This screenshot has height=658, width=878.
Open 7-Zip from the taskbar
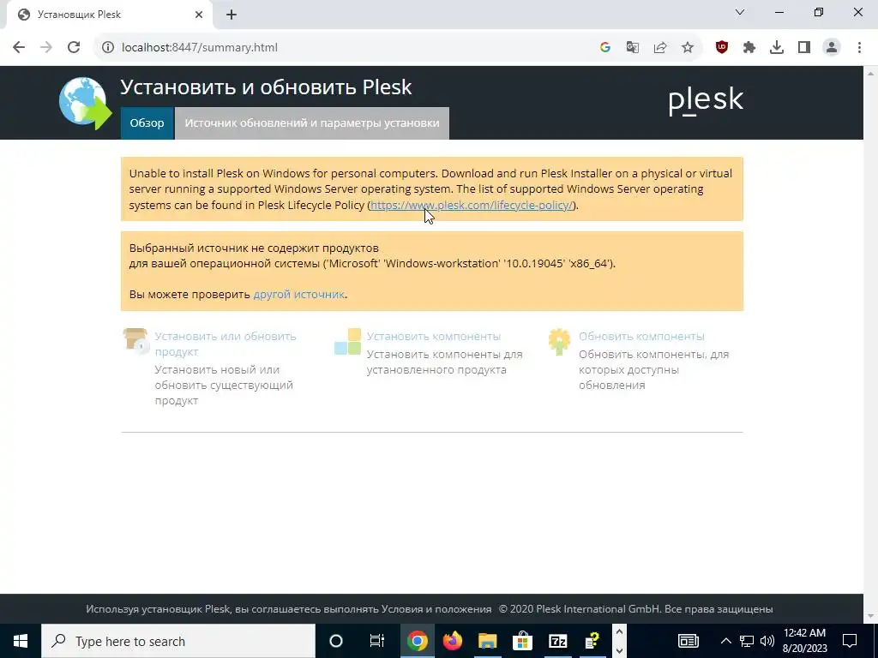click(x=557, y=641)
